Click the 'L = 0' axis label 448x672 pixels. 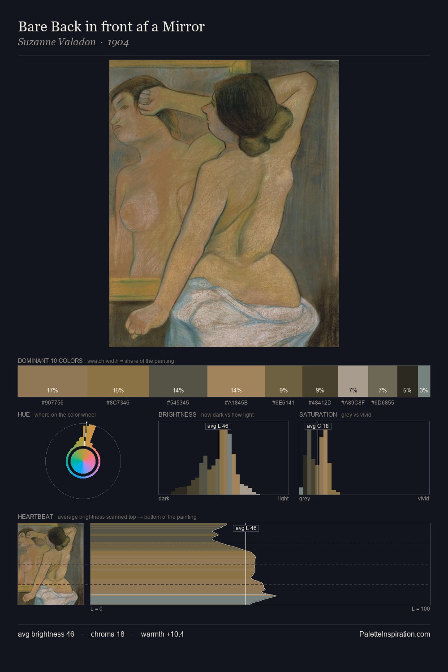(96, 609)
